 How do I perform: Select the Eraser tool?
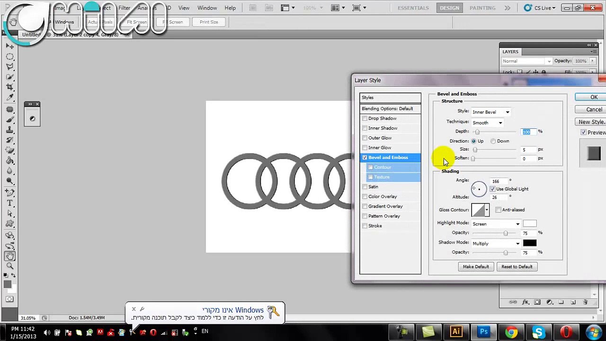pyautogui.click(x=9, y=151)
